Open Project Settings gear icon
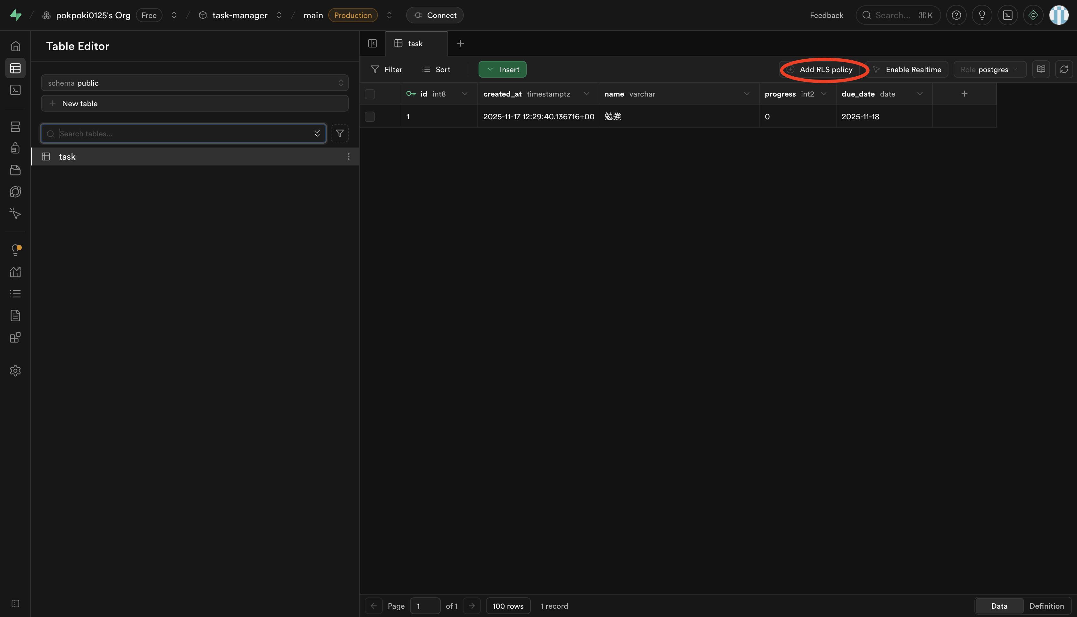Screen dimensions: 1077x617 pos(15,371)
